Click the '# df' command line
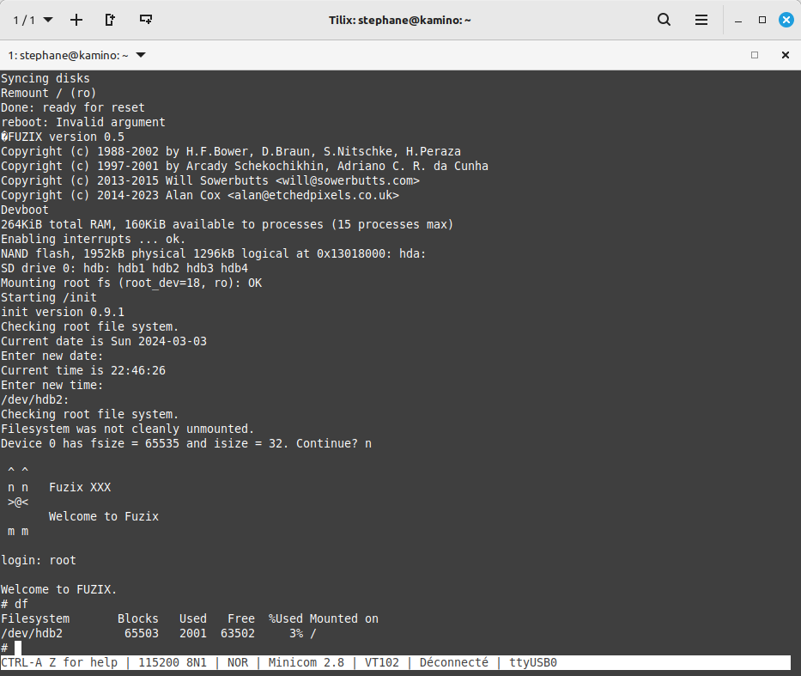Viewport: 801px width, 676px height. click(x=15, y=604)
